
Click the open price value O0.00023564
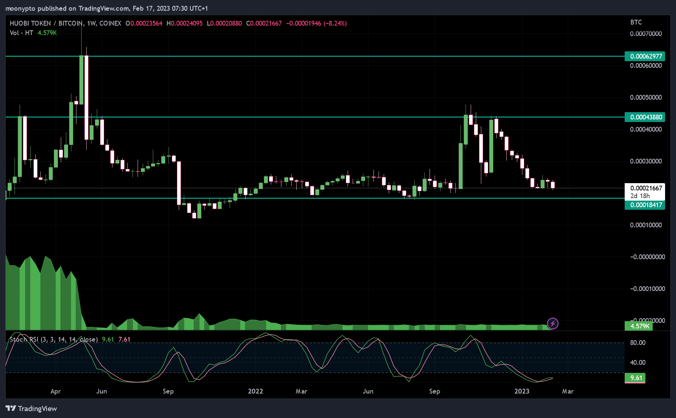tap(144, 23)
